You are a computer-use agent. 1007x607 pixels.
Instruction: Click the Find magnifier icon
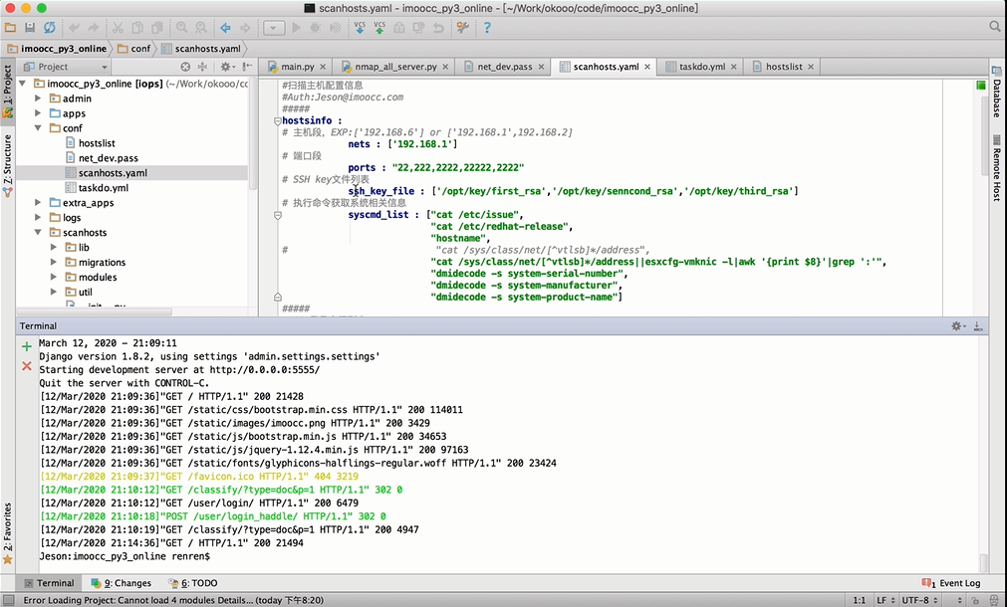pos(181,28)
